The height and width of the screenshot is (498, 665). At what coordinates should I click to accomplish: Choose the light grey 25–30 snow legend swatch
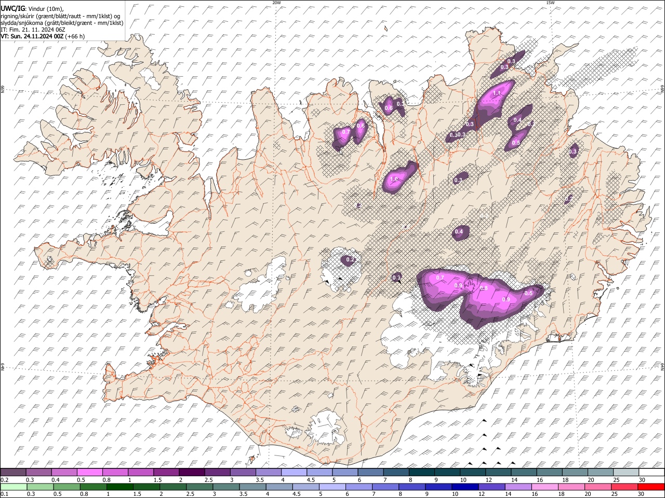click(626, 473)
